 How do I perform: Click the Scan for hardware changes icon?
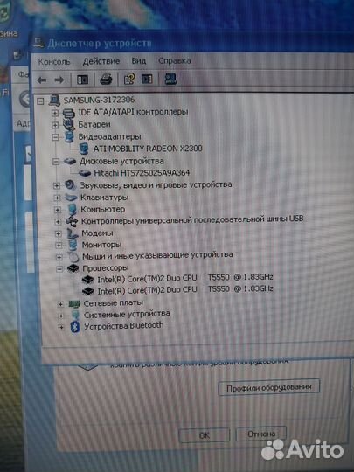click(170, 79)
